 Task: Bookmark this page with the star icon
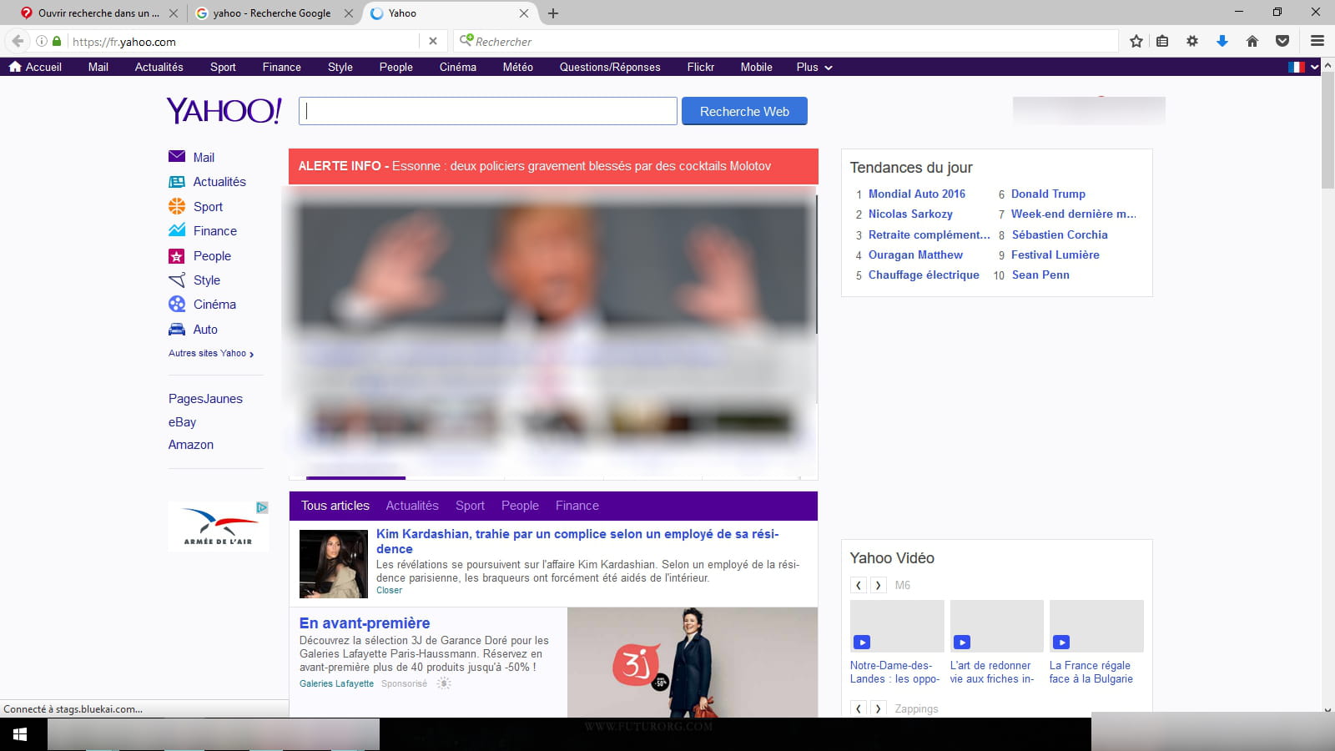1136,41
